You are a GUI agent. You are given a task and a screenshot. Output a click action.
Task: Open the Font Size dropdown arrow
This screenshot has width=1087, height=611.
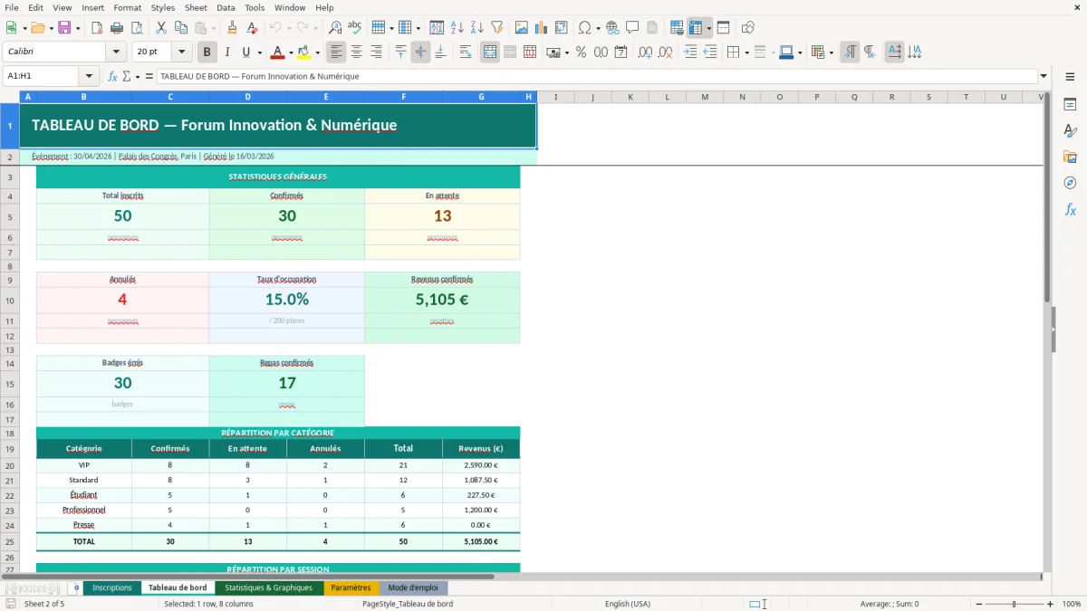[x=182, y=53]
